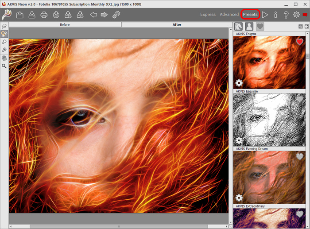Show favorite presets heart filter
Image resolution: width=310 pixels, height=229 pixels.
[x=260, y=26]
